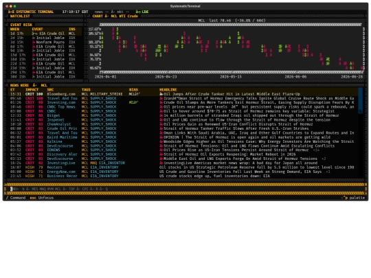Click the Systematic Terminal logo in the header
371x278 pixels.
click(31, 12)
